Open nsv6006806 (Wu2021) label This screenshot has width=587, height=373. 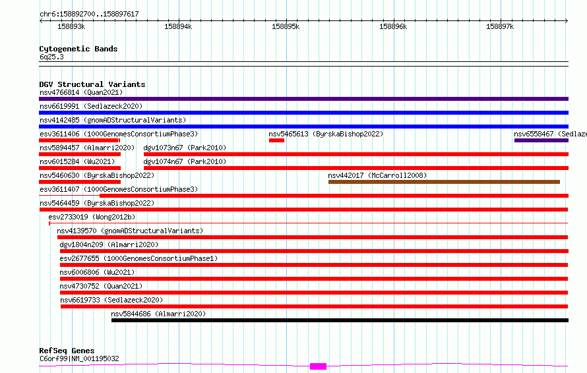[x=97, y=272]
